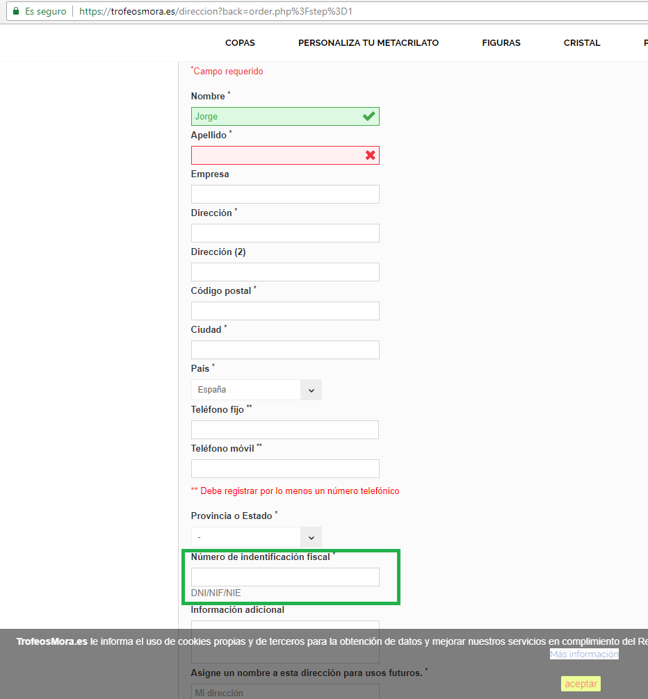Click the Teléfono fijo input field
648x699 pixels.
(x=285, y=429)
